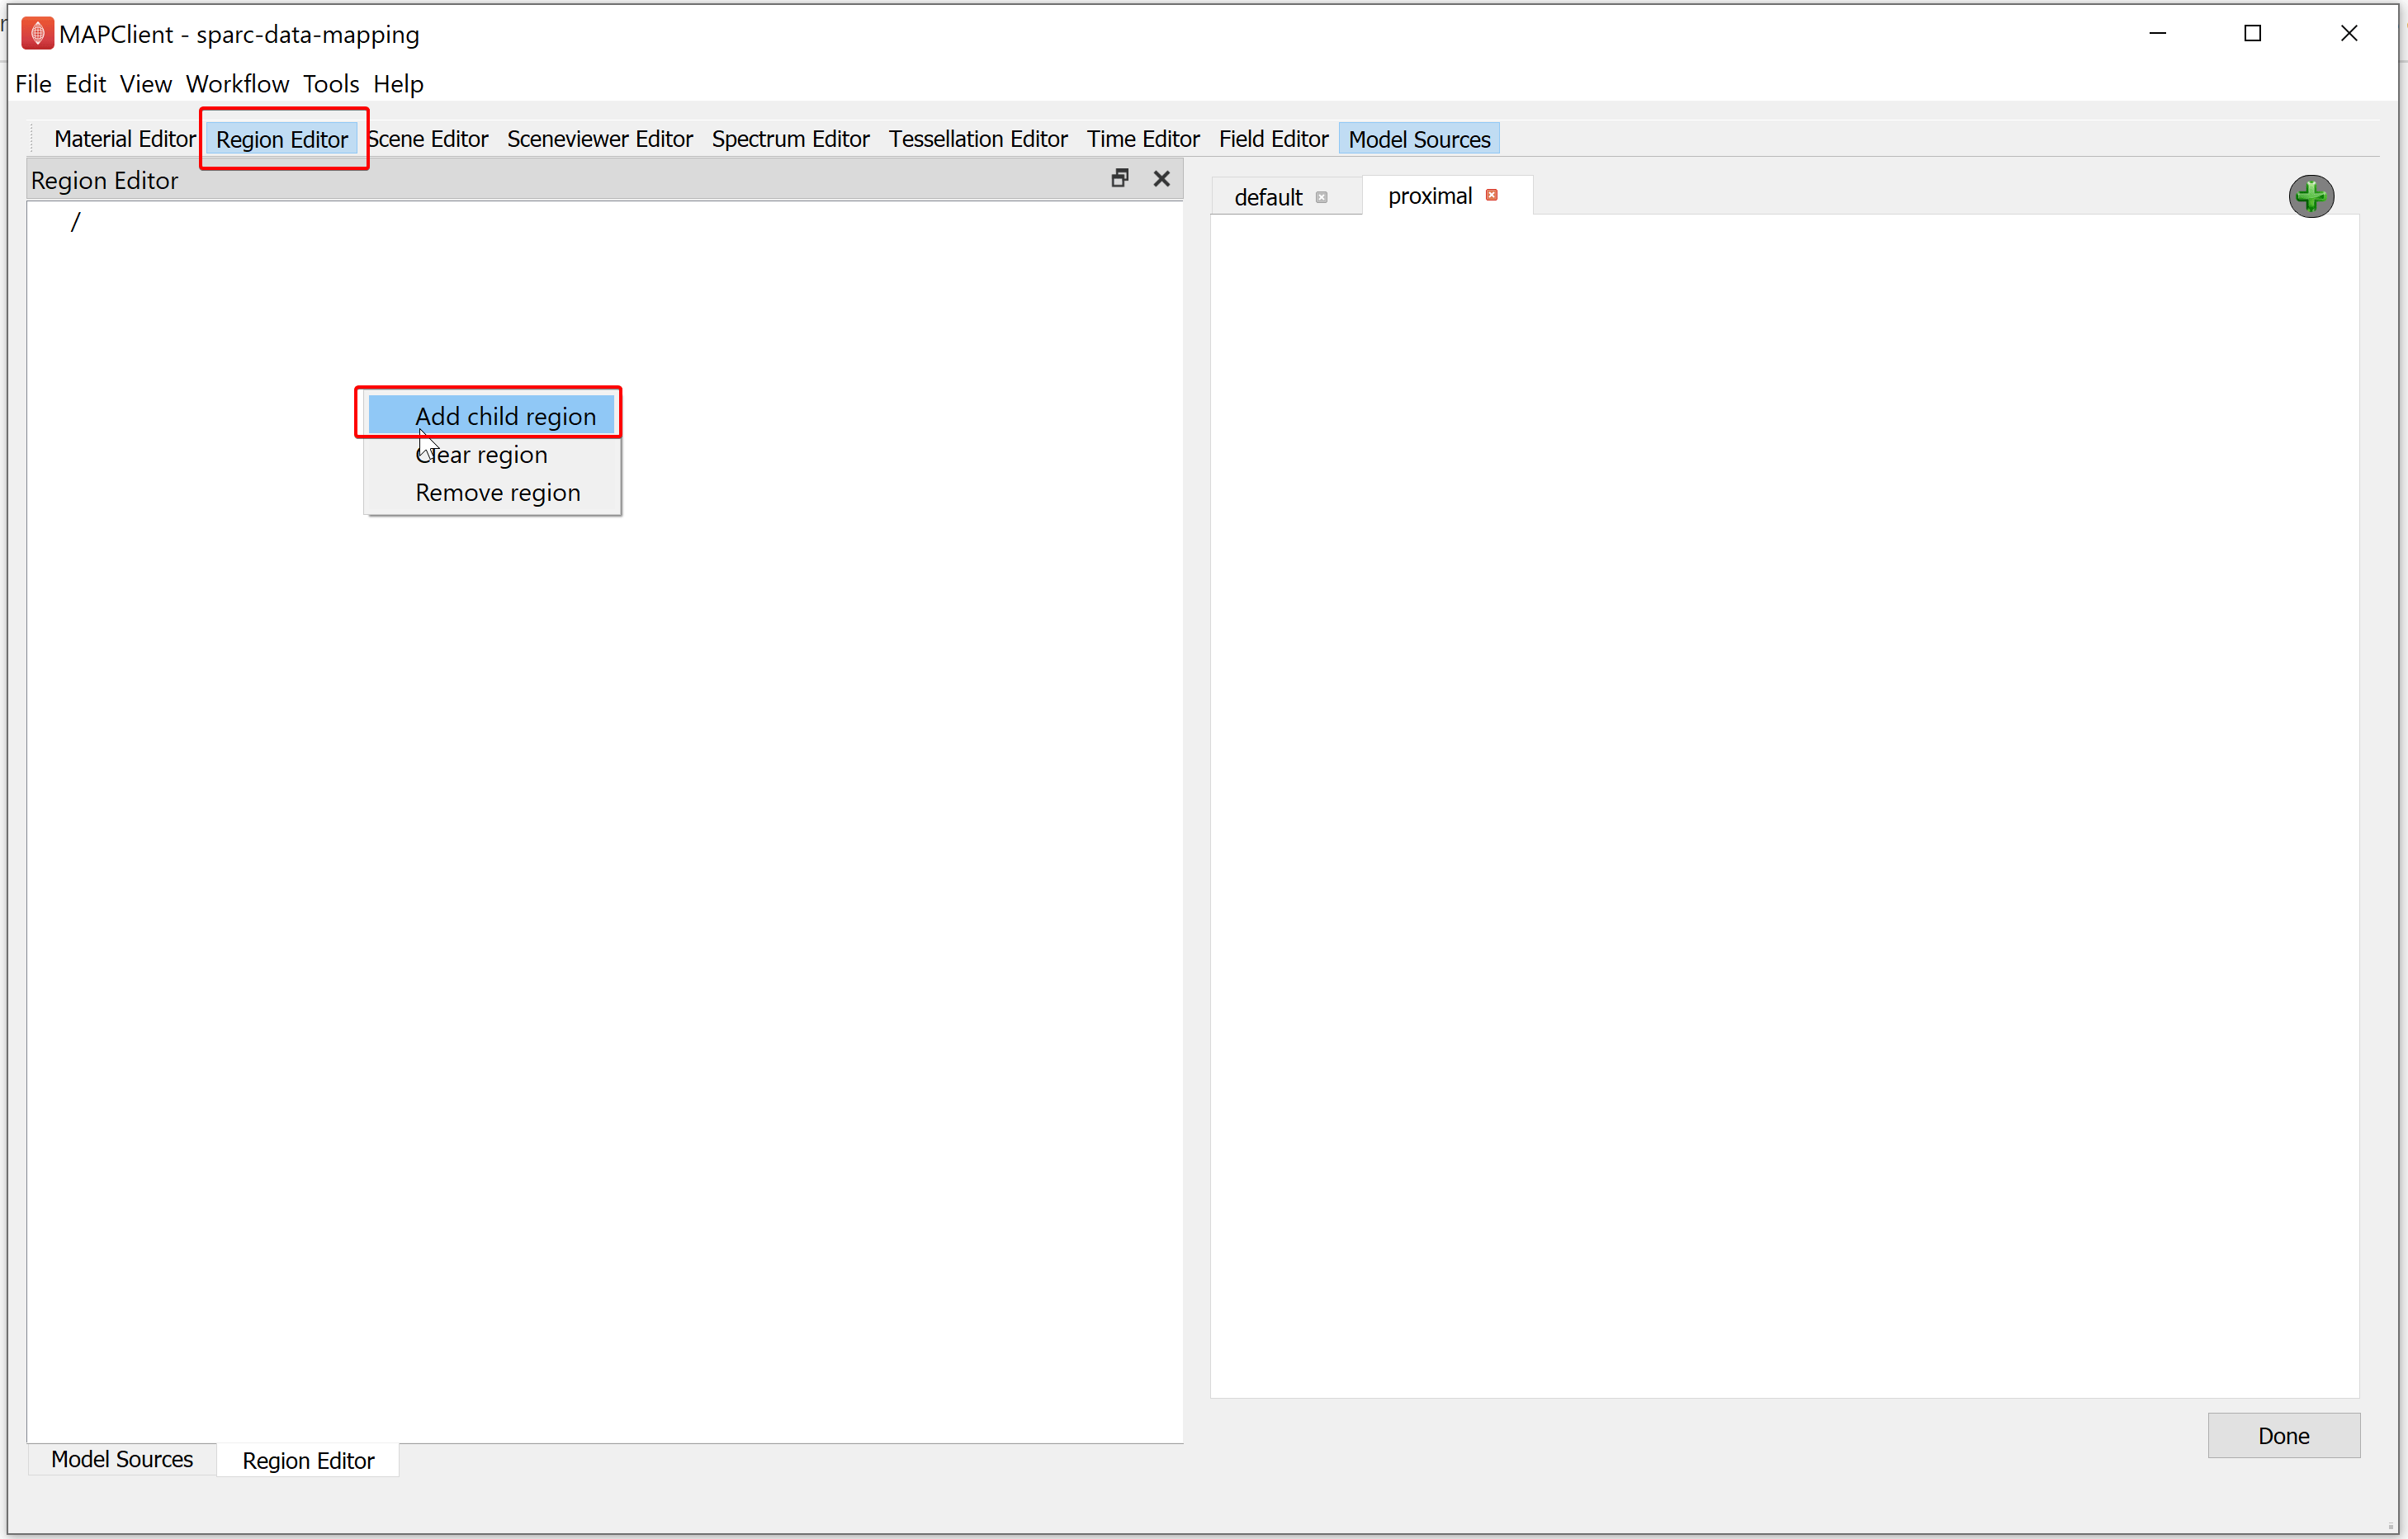Toggle Field Editor in toolbar
The width and height of the screenshot is (2408, 1539).
(x=1273, y=139)
